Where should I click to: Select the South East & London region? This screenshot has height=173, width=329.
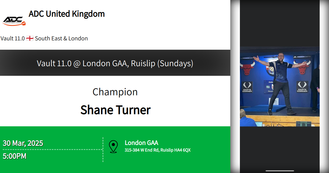coord(61,38)
